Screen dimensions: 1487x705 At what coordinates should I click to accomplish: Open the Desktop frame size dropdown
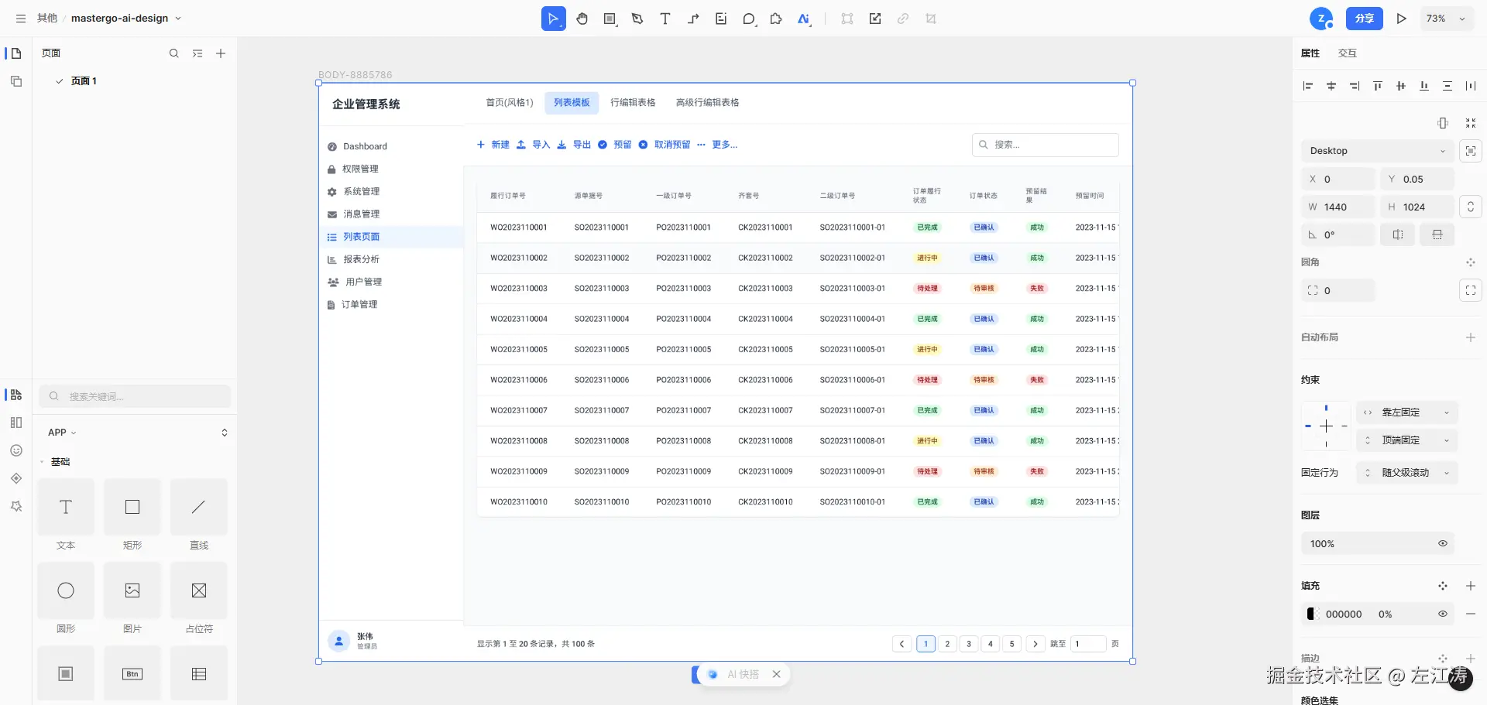pos(1377,151)
